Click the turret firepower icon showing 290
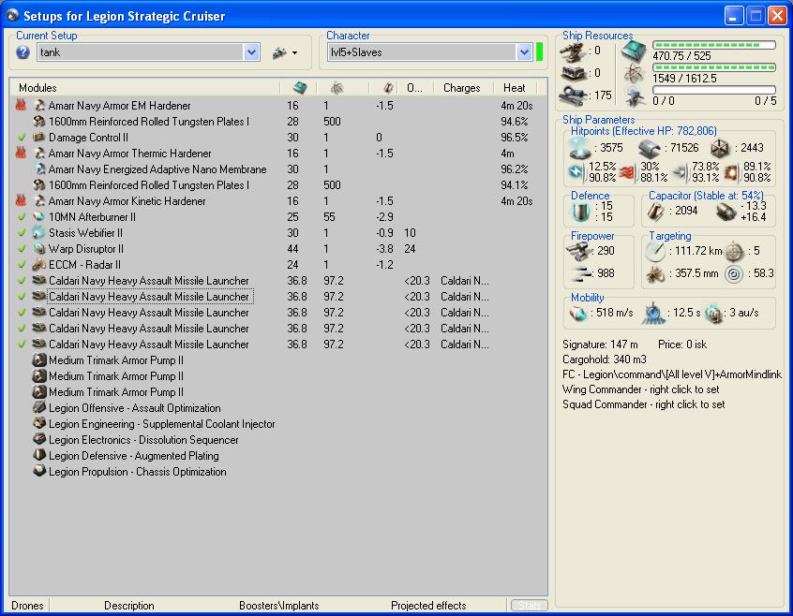The width and height of the screenshot is (793, 616). pyautogui.click(x=579, y=251)
